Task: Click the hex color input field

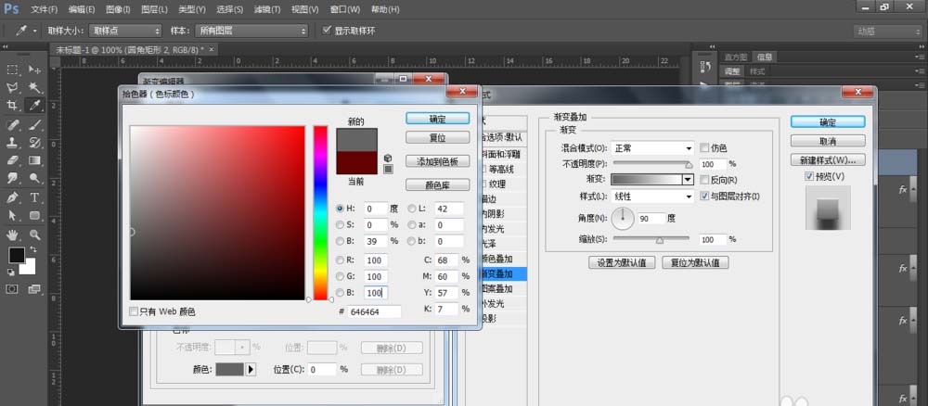Action: (x=376, y=312)
